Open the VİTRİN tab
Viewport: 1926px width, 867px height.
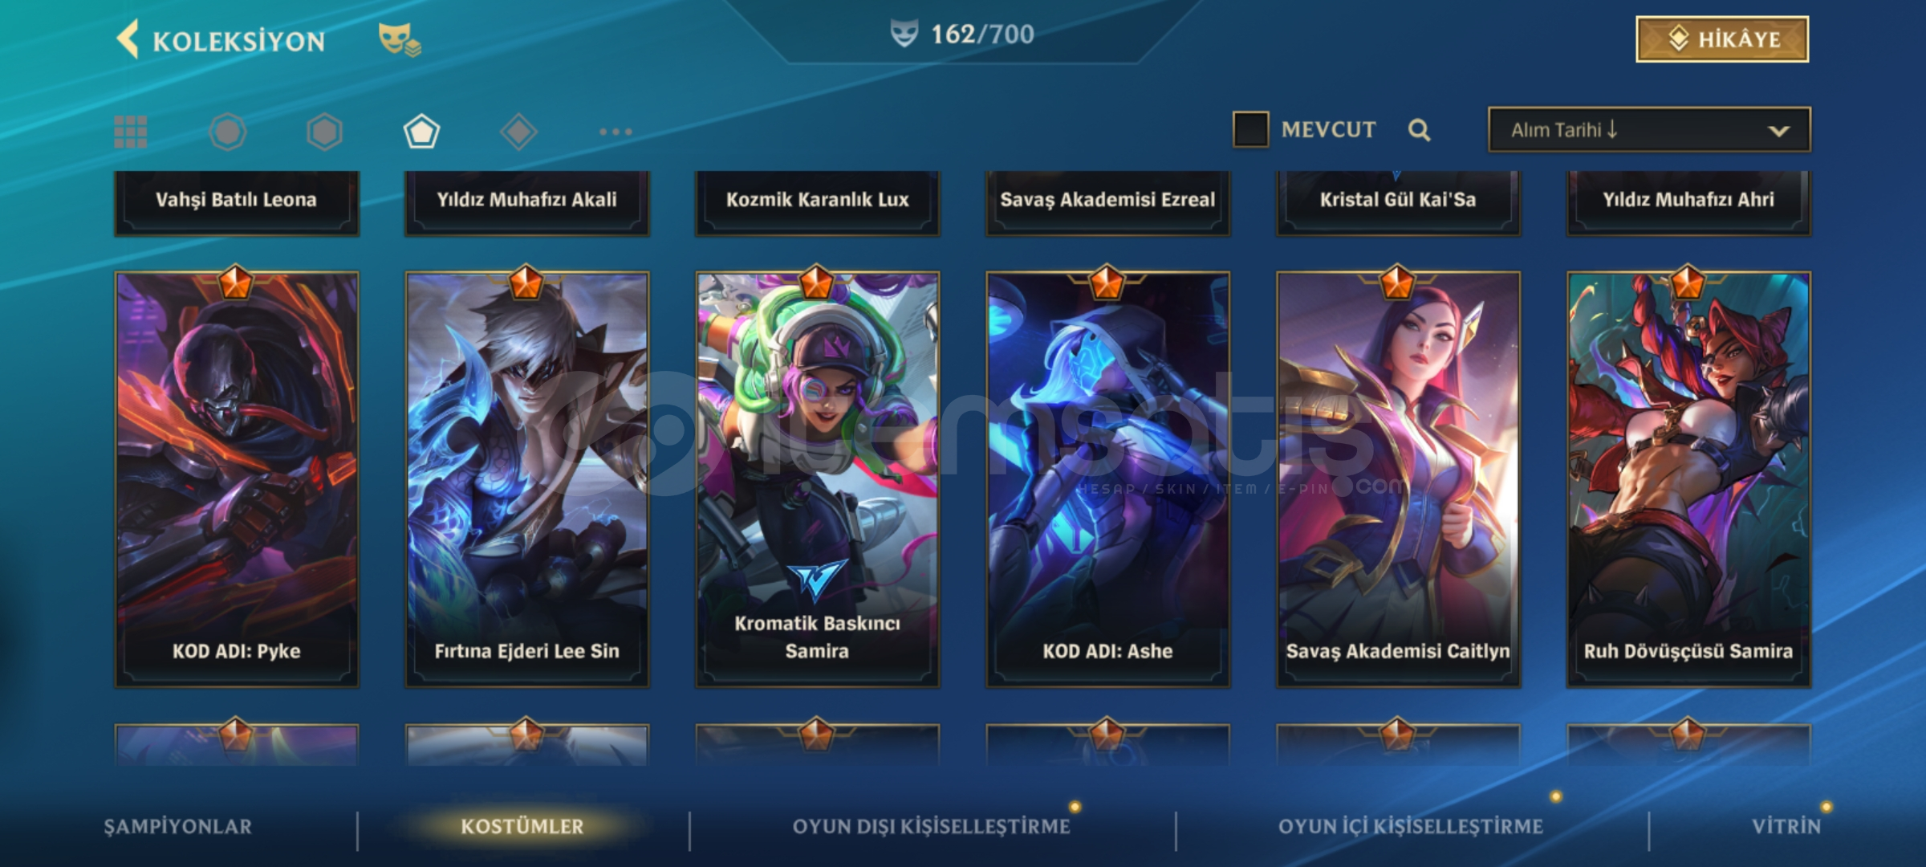(x=1786, y=826)
